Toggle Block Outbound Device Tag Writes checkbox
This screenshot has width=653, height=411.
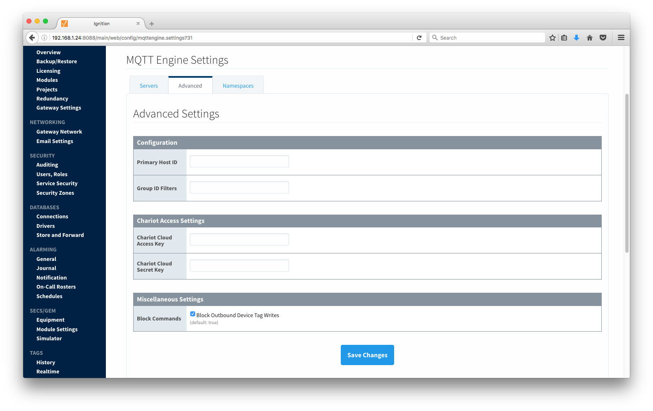(x=193, y=314)
